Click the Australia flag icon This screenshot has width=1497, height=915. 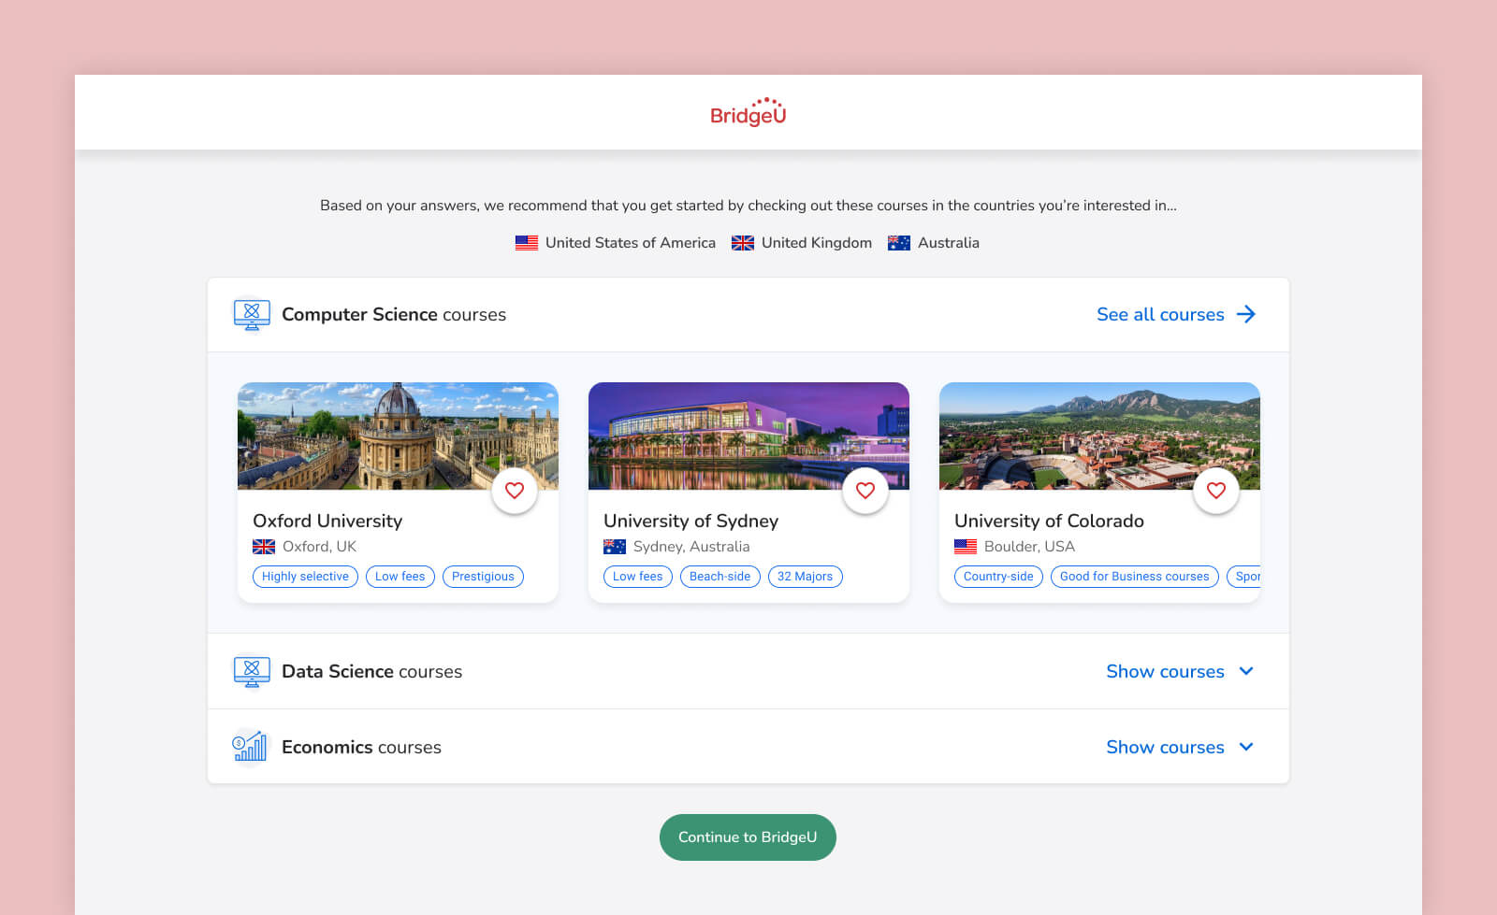click(900, 242)
